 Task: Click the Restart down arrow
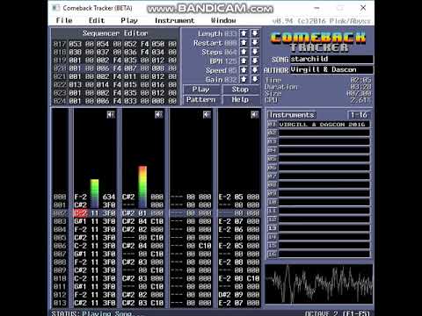pyautogui.click(x=255, y=43)
